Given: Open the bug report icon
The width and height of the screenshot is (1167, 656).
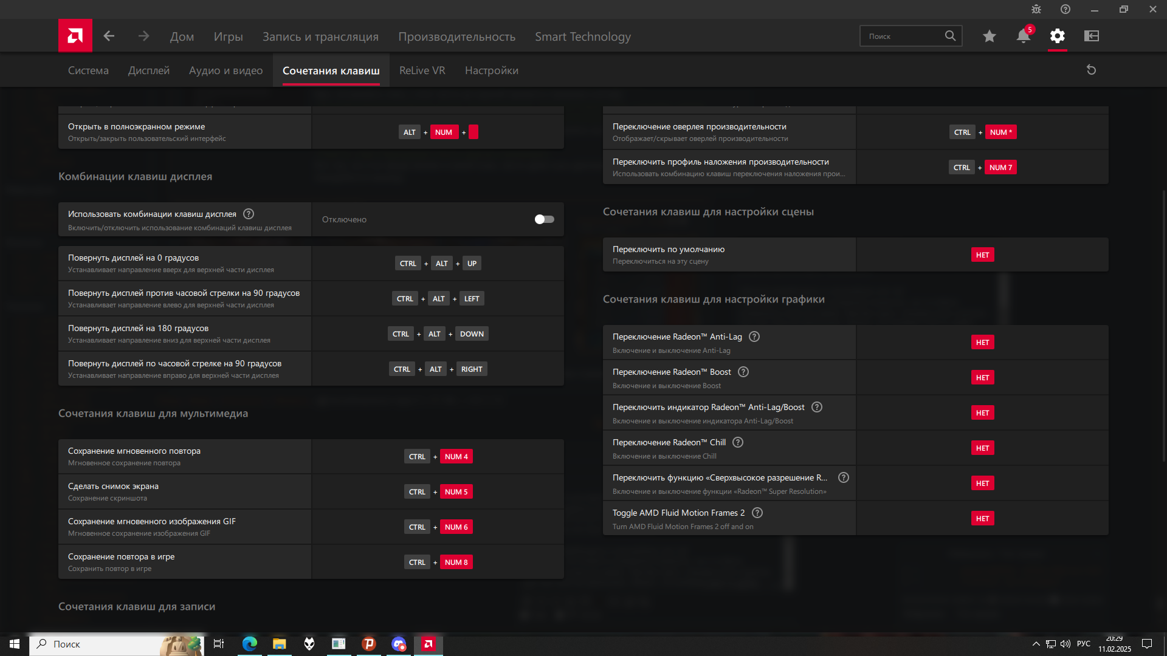Looking at the screenshot, I should pyautogui.click(x=1036, y=9).
